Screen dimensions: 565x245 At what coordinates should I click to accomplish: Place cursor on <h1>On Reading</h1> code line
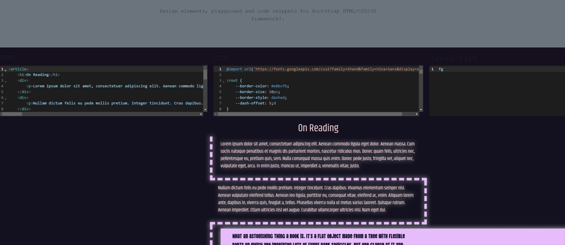(x=39, y=75)
